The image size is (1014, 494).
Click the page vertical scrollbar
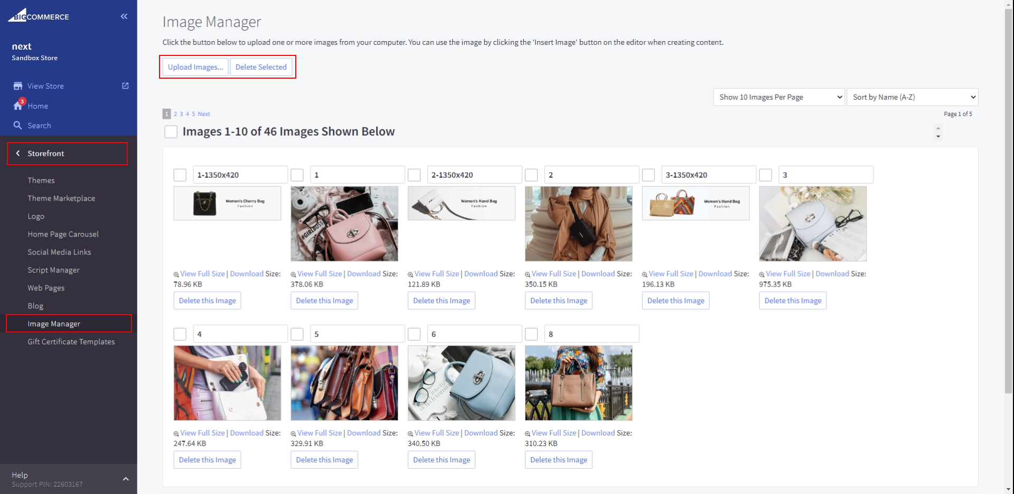[x=1009, y=211]
